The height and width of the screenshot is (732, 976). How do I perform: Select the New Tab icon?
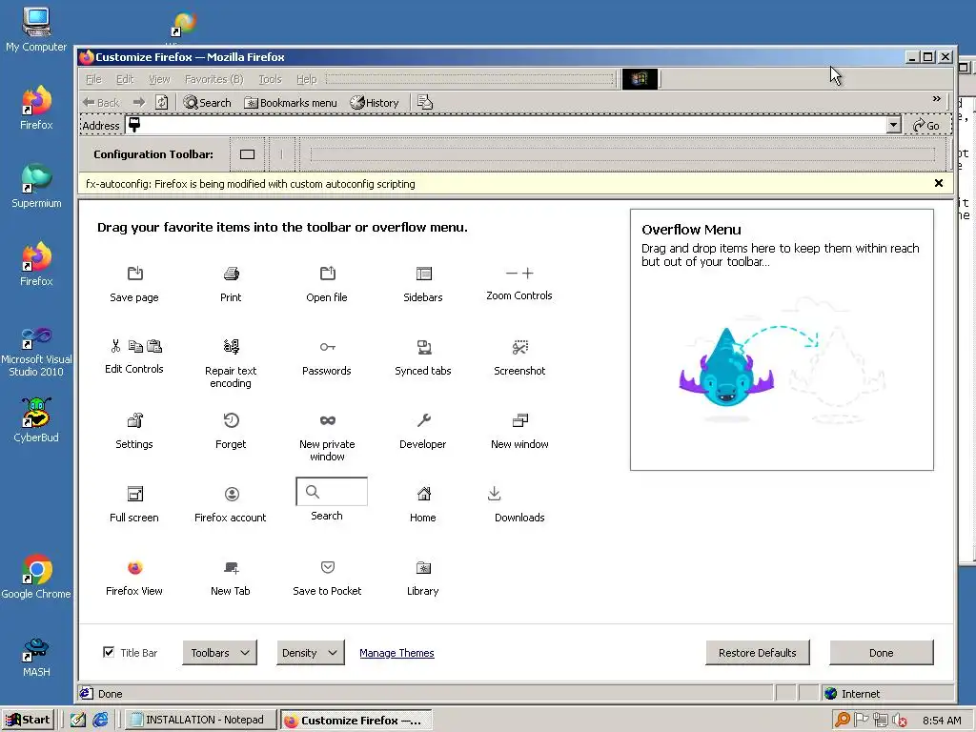tap(232, 567)
